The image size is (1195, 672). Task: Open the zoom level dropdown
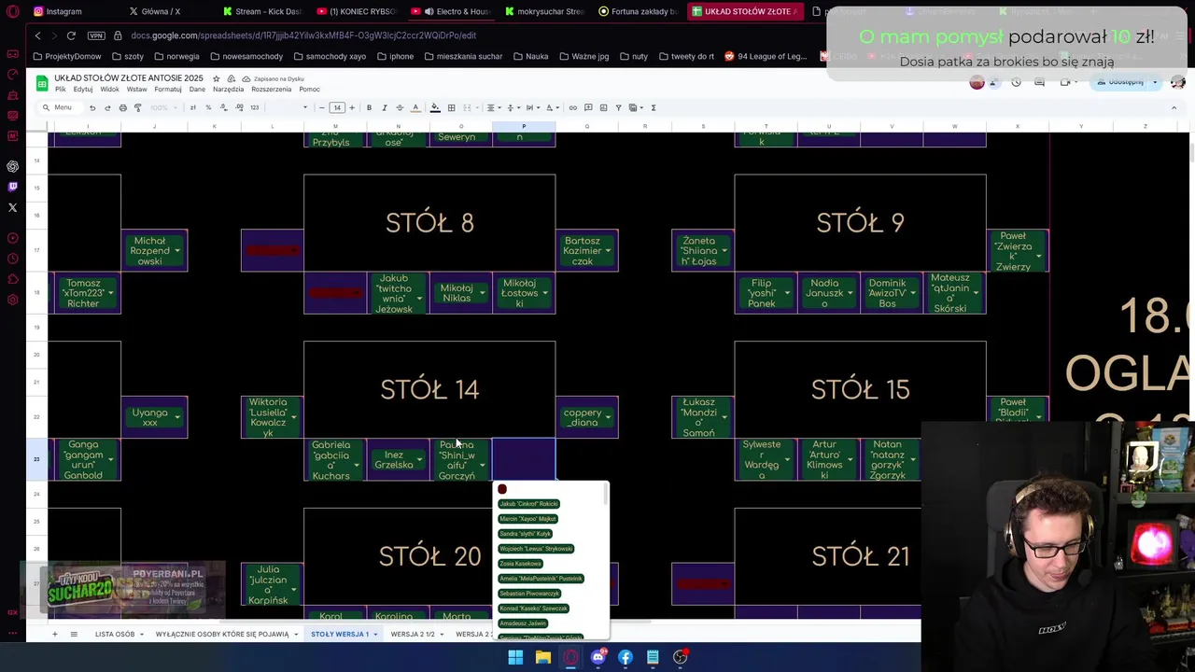tap(162, 107)
